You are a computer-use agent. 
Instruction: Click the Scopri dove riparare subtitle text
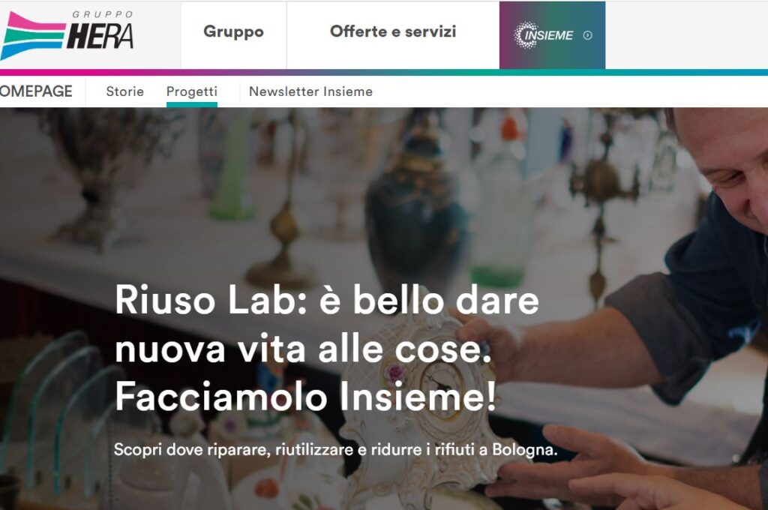pyautogui.click(x=335, y=449)
